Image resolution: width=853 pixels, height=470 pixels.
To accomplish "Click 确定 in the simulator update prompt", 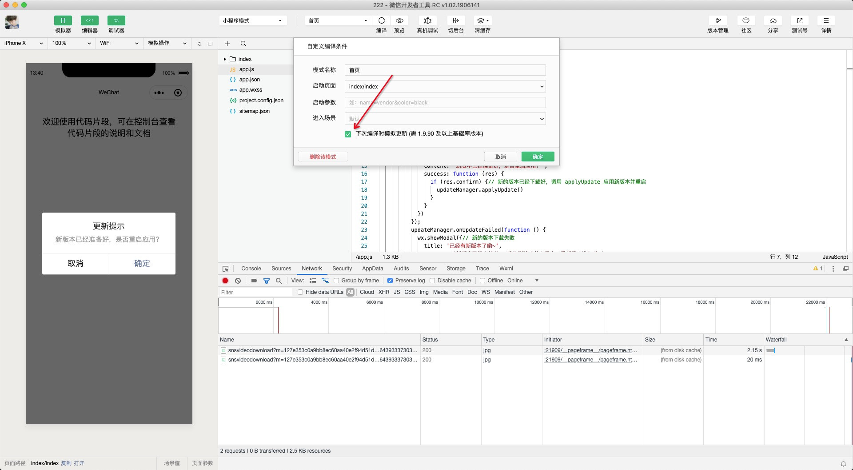I will (x=142, y=264).
